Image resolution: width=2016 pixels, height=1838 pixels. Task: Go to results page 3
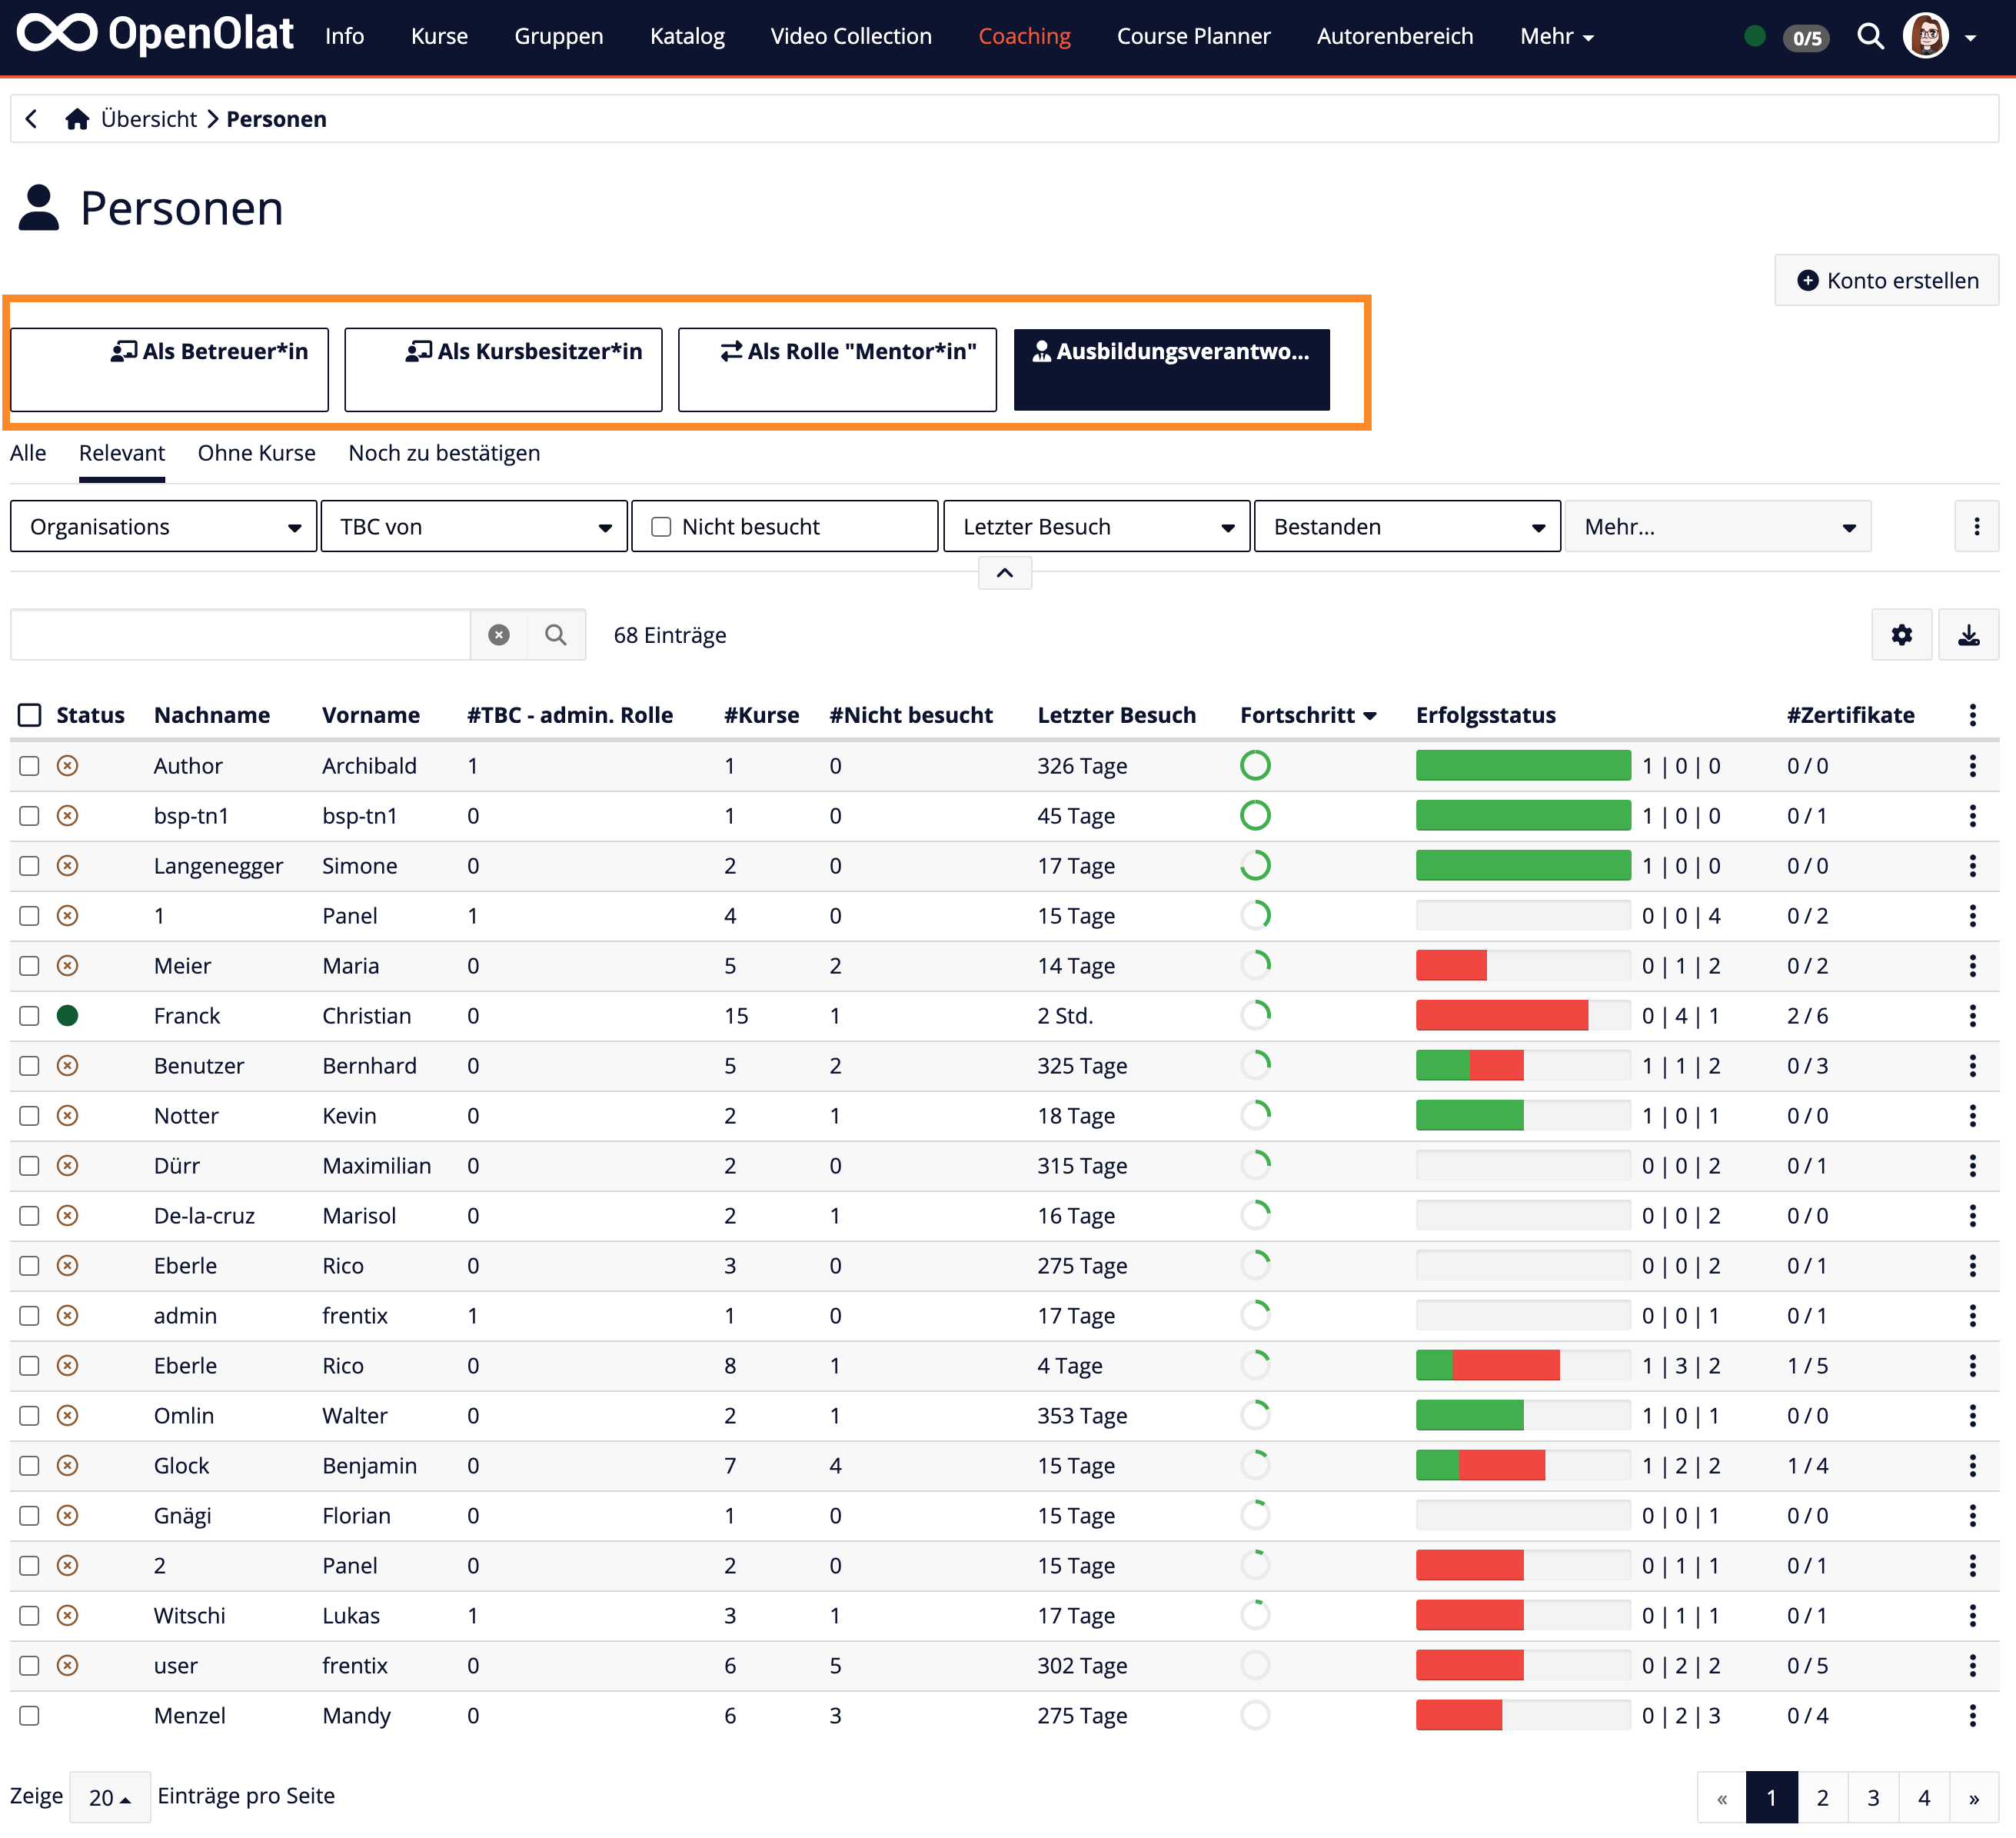pos(1873,1797)
